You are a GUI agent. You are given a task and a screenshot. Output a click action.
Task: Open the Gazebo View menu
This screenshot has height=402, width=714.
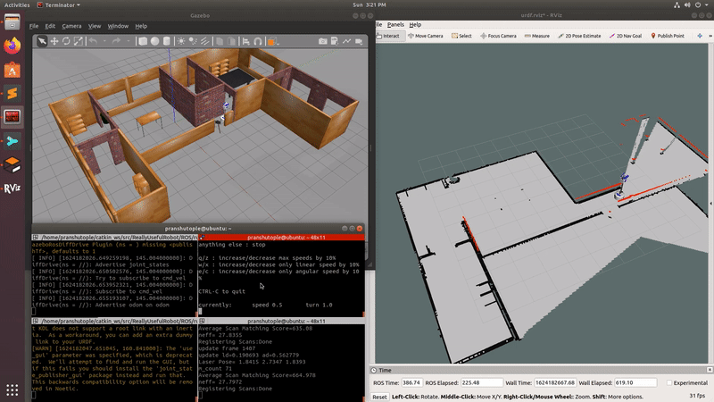click(x=95, y=26)
